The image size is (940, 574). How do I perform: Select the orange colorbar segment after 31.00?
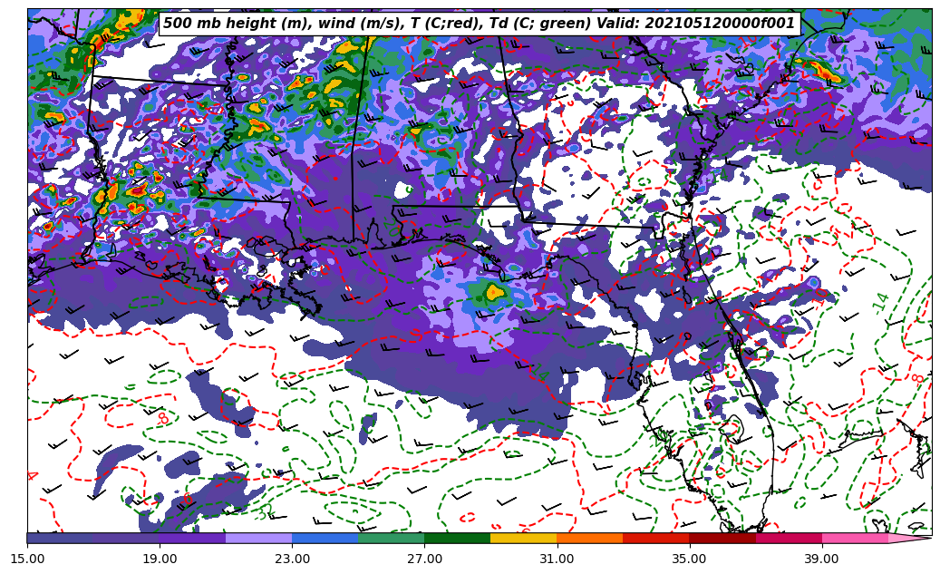590,538
